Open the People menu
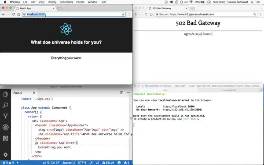The height and width of the screenshot is (165, 264). [81, 2]
